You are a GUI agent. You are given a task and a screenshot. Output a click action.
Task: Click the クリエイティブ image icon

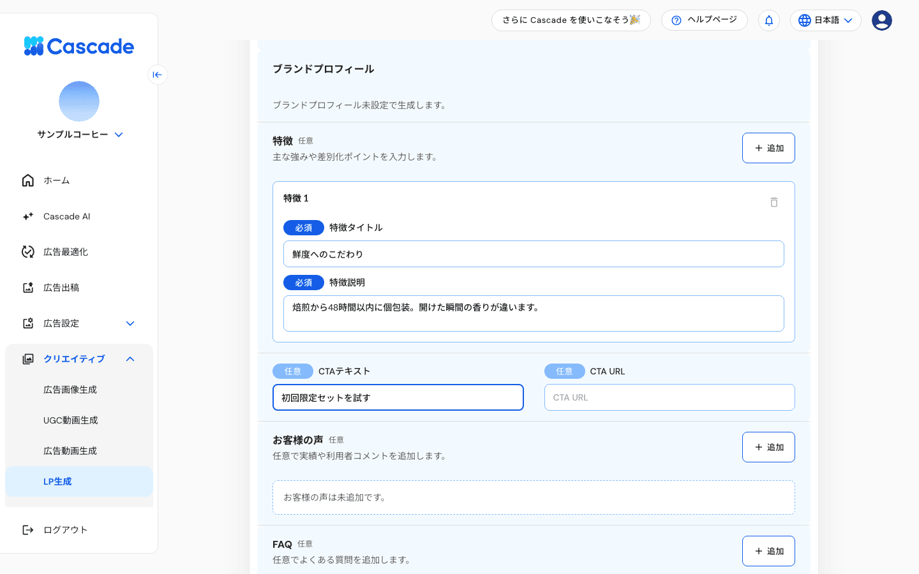click(28, 359)
